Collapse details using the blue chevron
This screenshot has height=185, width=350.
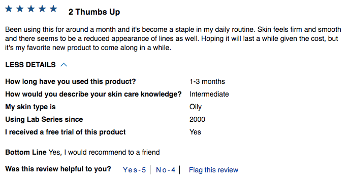[x=63, y=65]
